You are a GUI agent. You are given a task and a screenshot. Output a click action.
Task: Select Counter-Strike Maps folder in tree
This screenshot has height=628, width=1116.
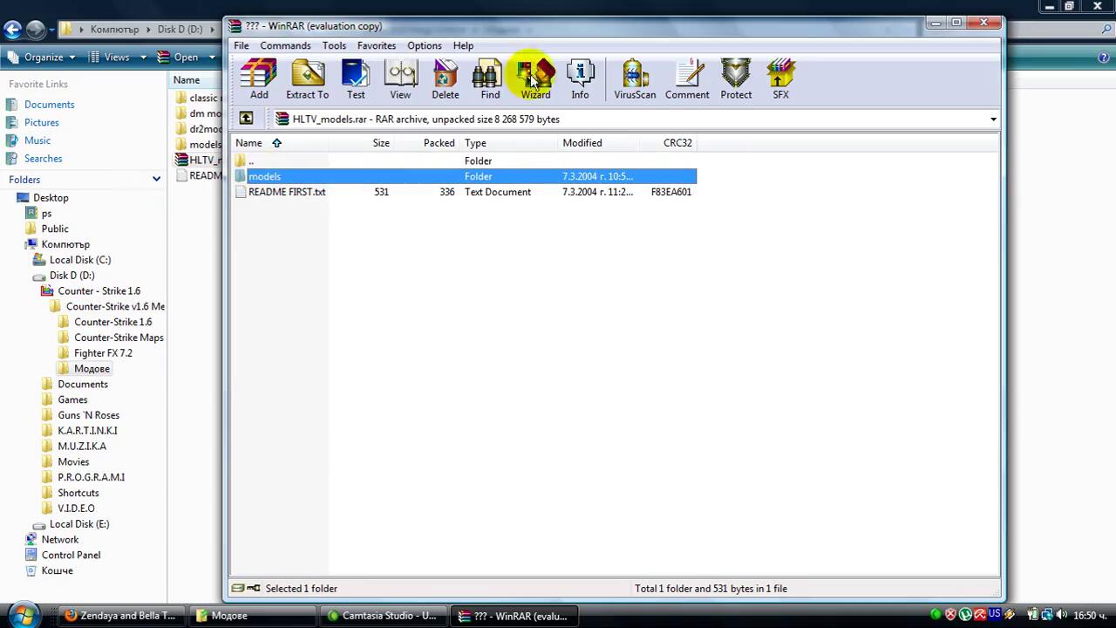119,338
